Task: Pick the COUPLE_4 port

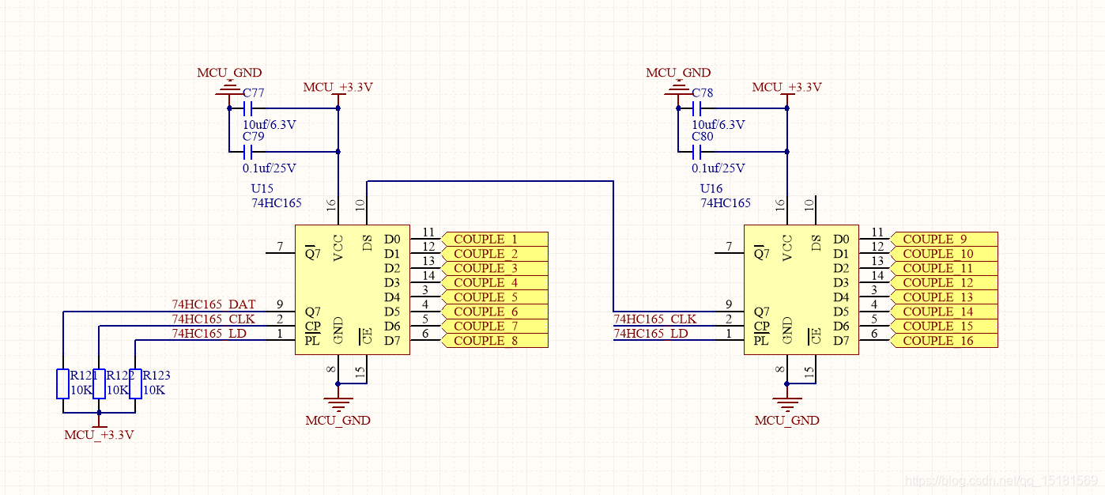Action: 495,282
